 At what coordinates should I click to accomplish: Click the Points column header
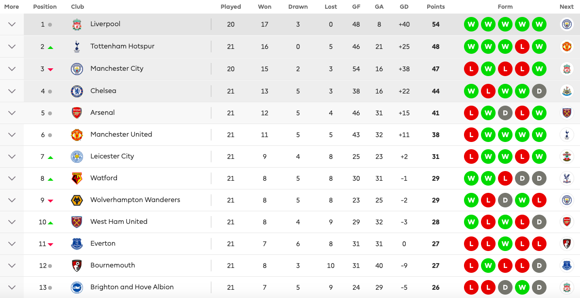tap(436, 7)
